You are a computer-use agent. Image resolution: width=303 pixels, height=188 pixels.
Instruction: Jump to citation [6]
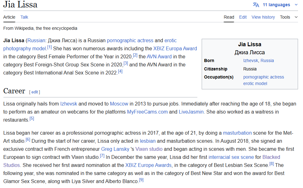28,140
